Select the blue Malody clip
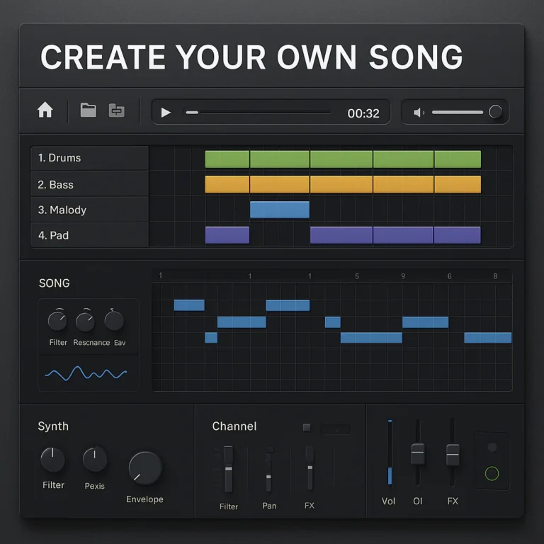The width and height of the screenshot is (544, 544). 280,210
